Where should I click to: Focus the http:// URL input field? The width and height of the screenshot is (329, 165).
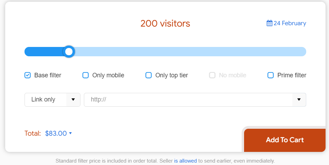click(188, 100)
